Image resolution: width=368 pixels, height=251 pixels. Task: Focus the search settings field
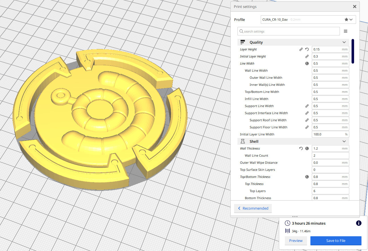289,31
